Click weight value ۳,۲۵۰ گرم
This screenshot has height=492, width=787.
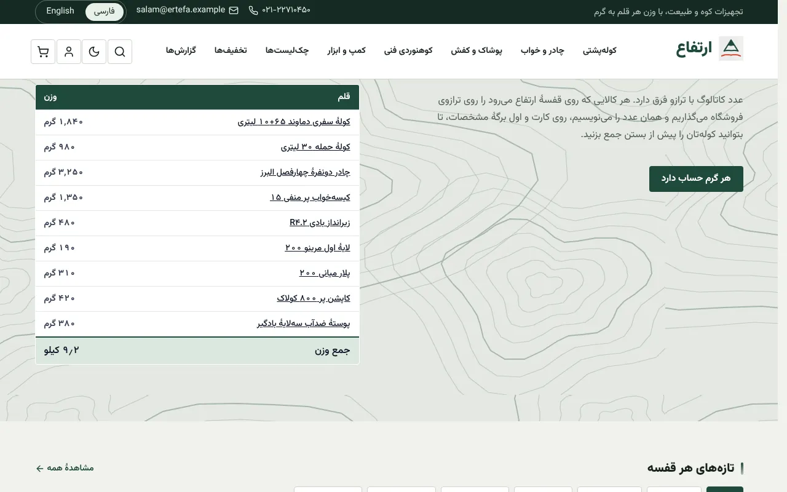63,173
